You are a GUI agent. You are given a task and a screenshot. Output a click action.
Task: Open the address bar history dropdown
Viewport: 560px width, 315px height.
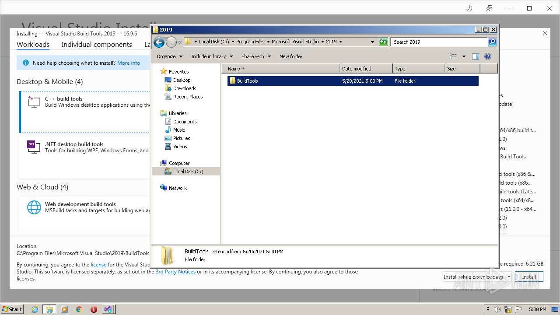[372, 42]
